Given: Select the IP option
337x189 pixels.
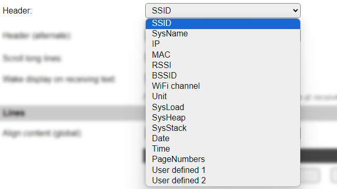Looking at the screenshot, I should pyautogui.click(x=223, y=44).
